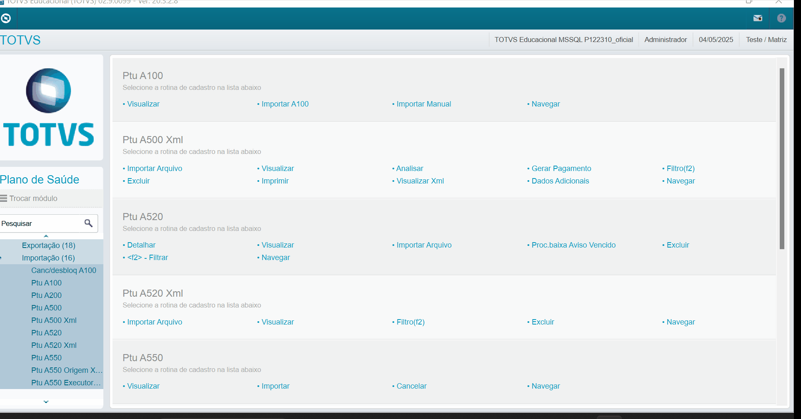801x419 pixels.
Task: Click Navegar under Ptu A100
Action: (x=546, y=104)
